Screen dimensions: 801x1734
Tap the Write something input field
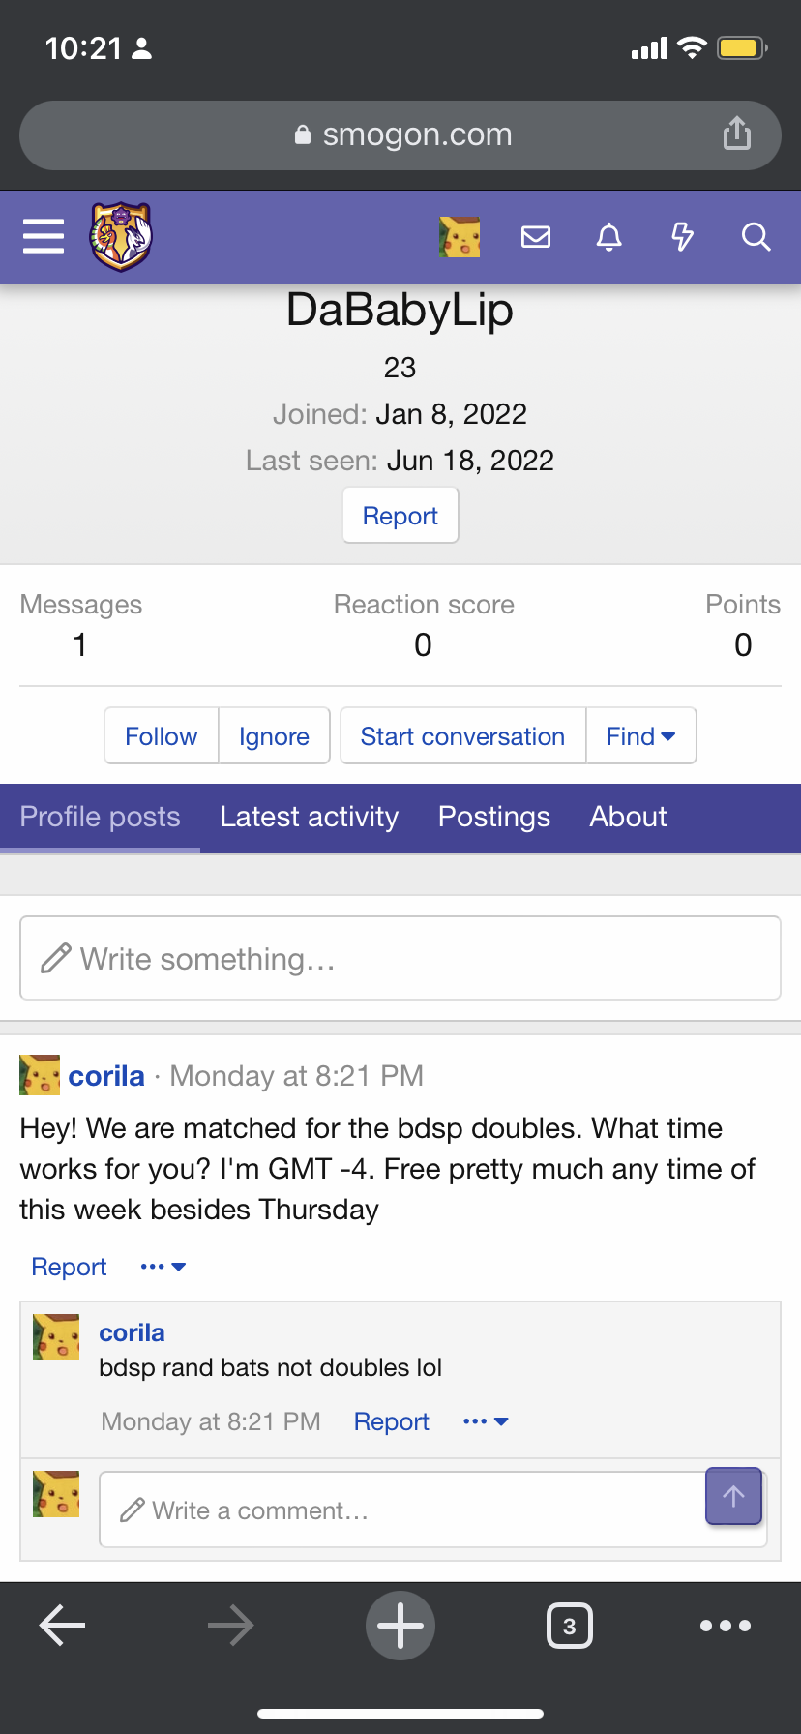coord(400,958)
